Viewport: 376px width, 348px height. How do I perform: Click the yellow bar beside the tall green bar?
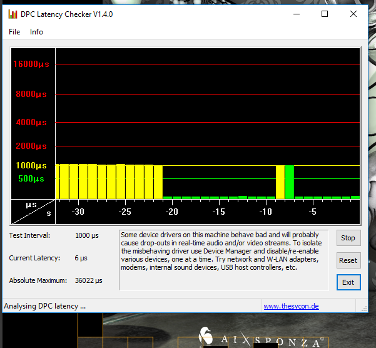280,182
